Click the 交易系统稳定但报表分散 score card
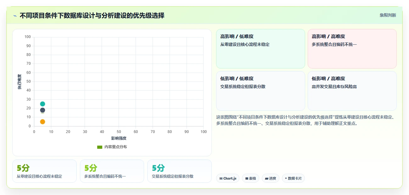 click(x=179, y=171)
